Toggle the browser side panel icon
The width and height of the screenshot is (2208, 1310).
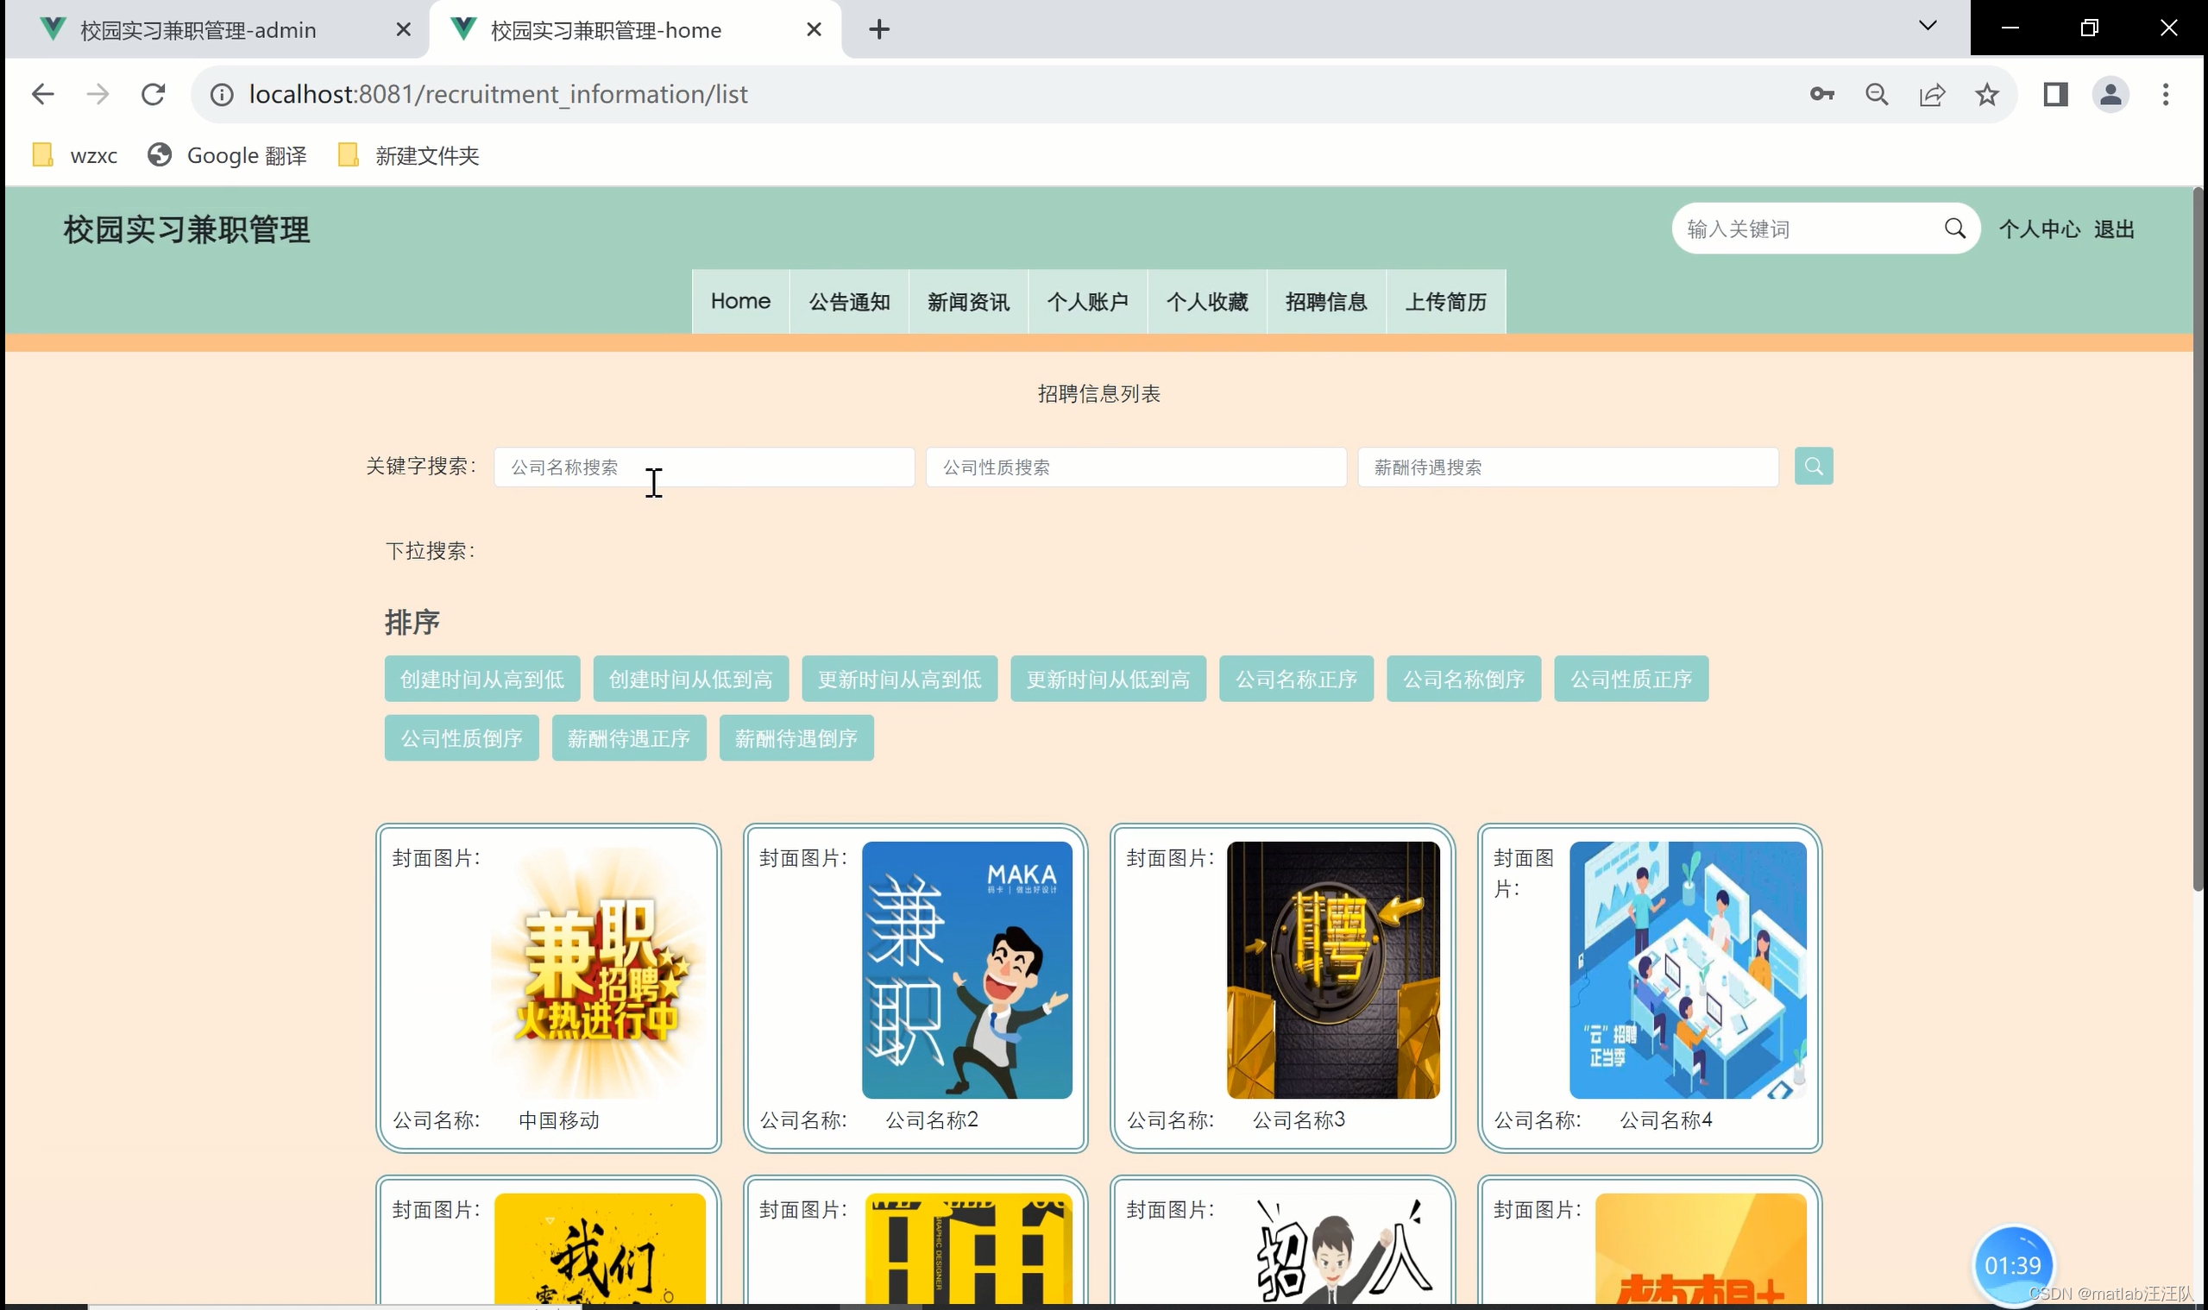pos(2055,95)
